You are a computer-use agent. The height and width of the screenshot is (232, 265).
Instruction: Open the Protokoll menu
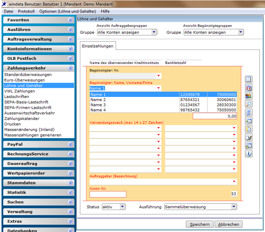[x=26, y=11]
